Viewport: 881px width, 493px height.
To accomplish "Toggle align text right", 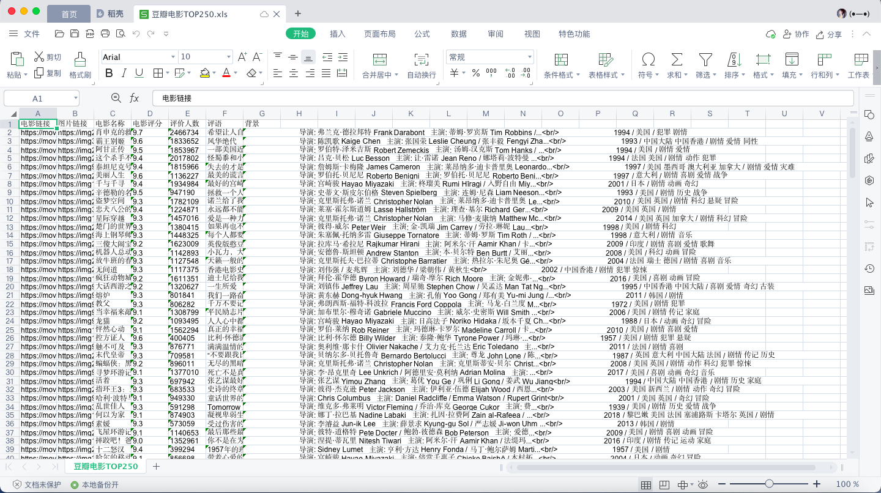I will coord(309,73).
